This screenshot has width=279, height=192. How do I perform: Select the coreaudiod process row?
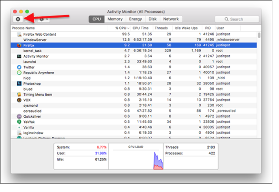tap(134, 111)
